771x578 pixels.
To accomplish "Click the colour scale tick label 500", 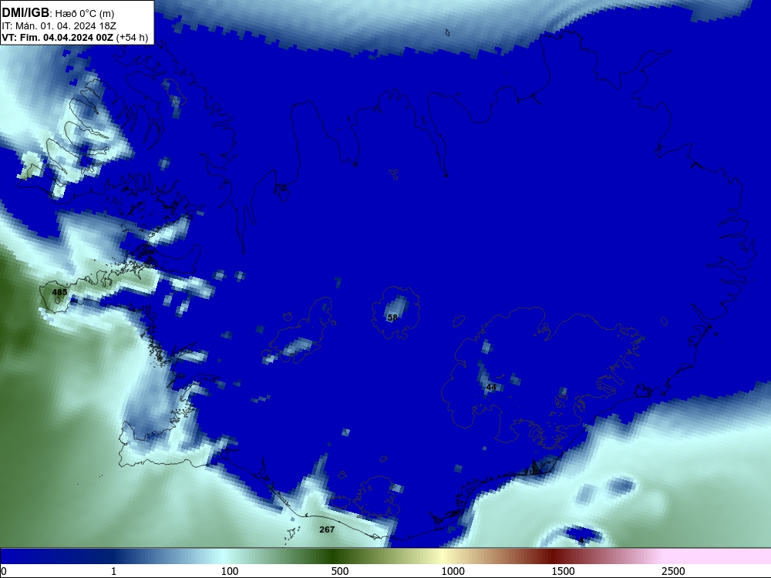I will coord(340,571).
